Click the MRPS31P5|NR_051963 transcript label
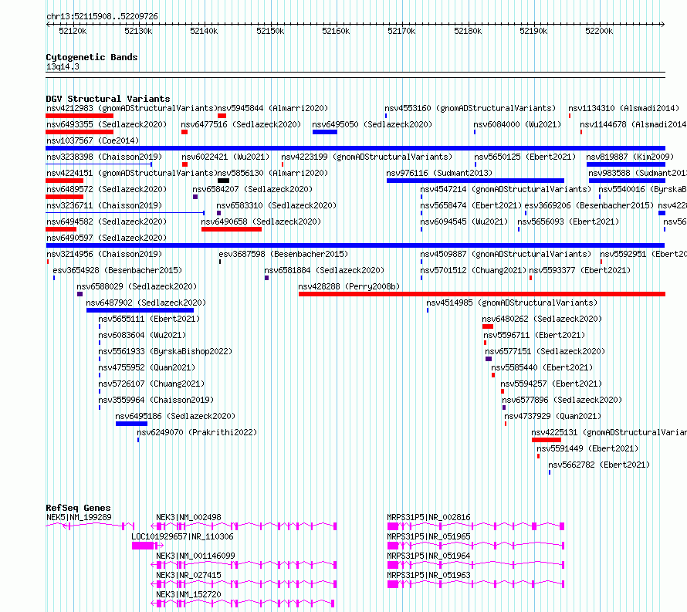 tap(428, 575)
